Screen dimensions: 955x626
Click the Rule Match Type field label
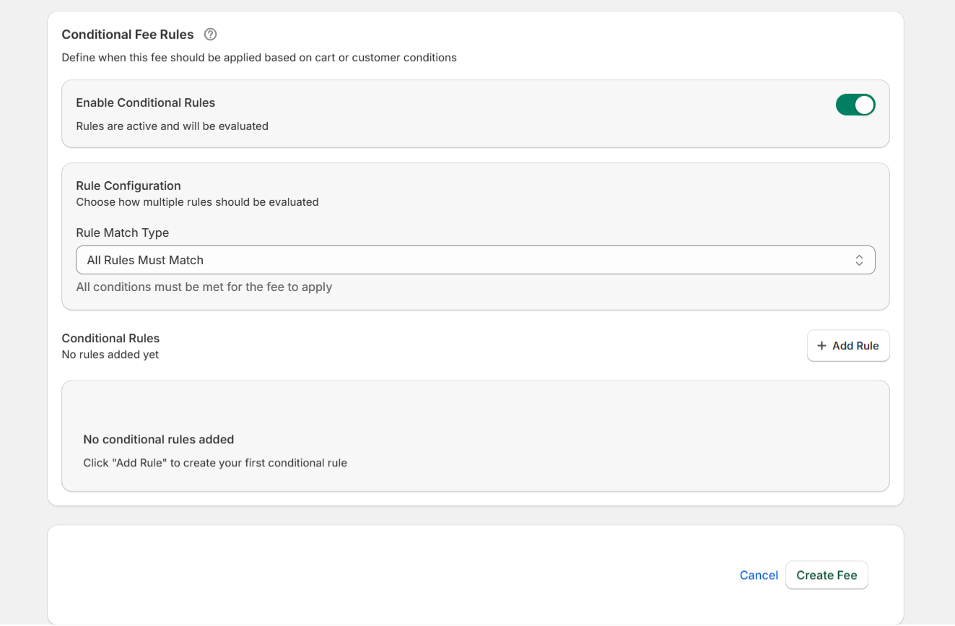pos(123,232)
